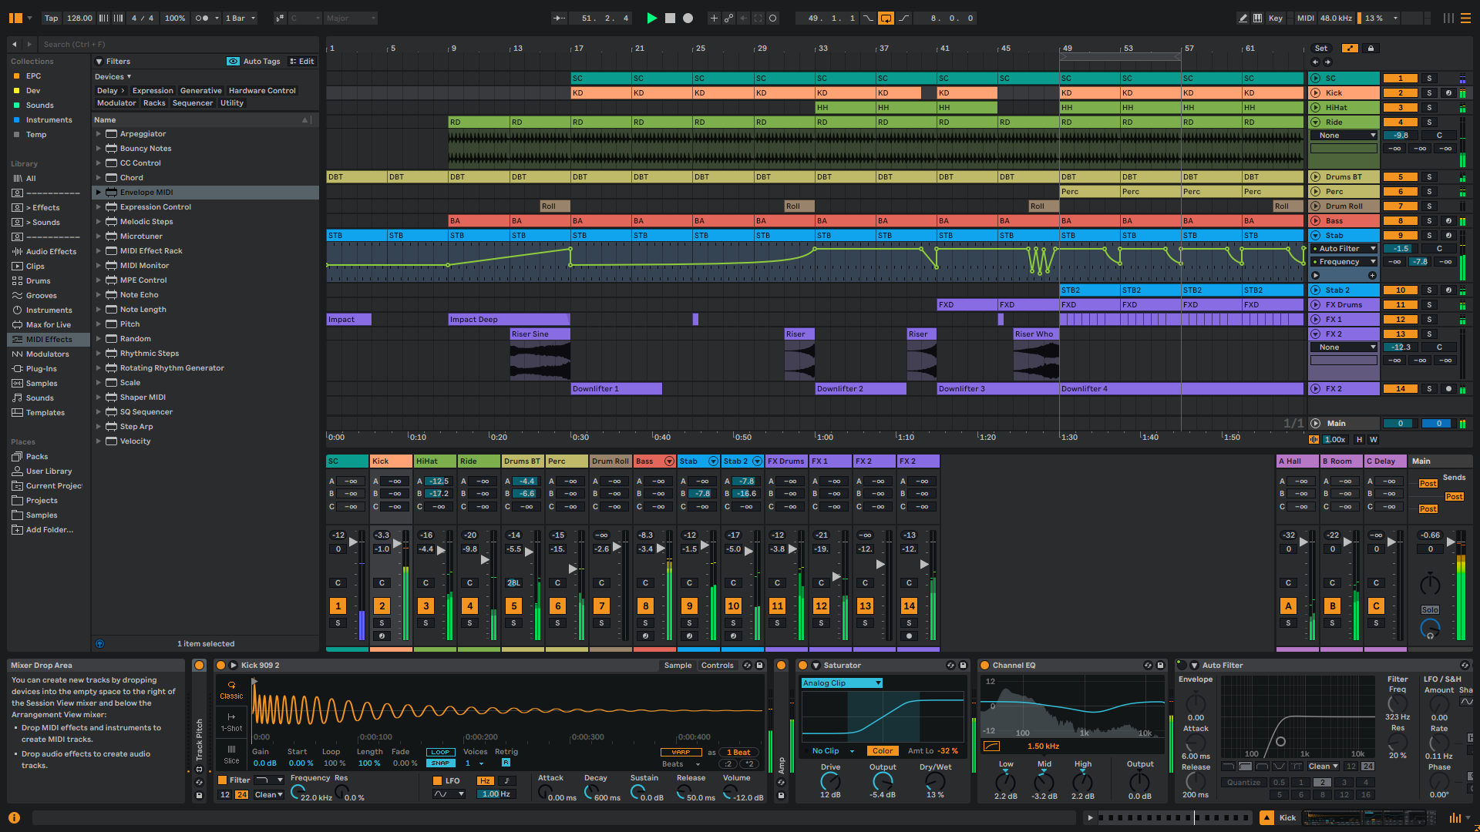Click the Automation Arm button
This screenshot has height=832, width=1480.
point(728,18)
